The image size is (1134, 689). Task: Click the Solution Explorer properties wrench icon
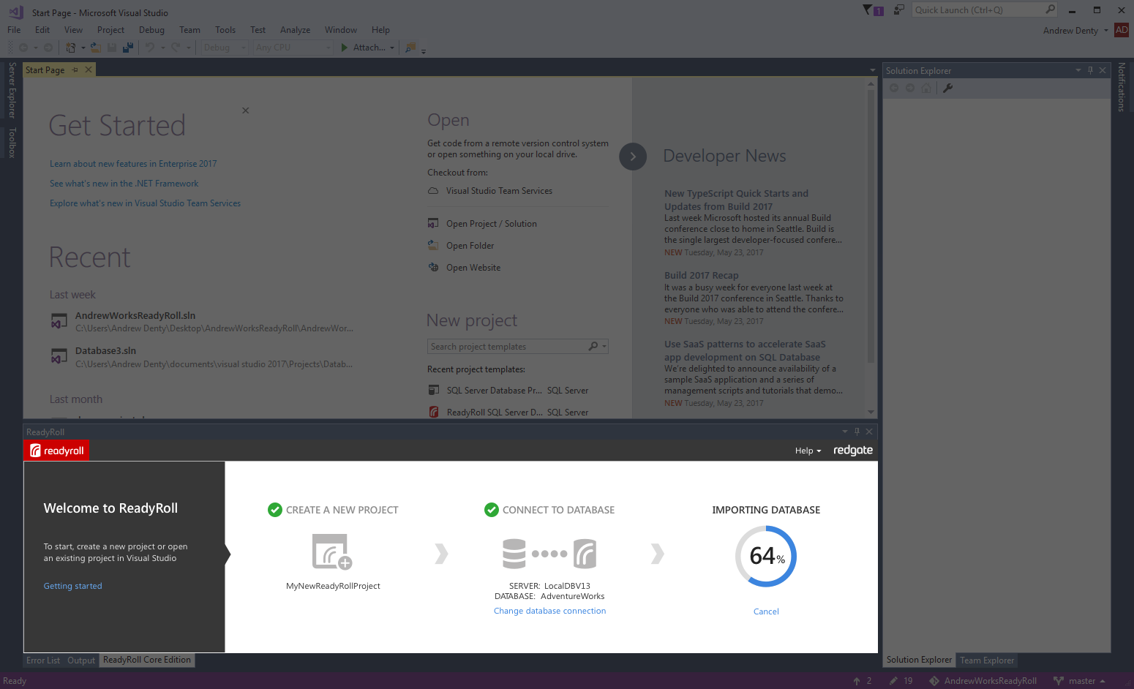click(947, 89)
